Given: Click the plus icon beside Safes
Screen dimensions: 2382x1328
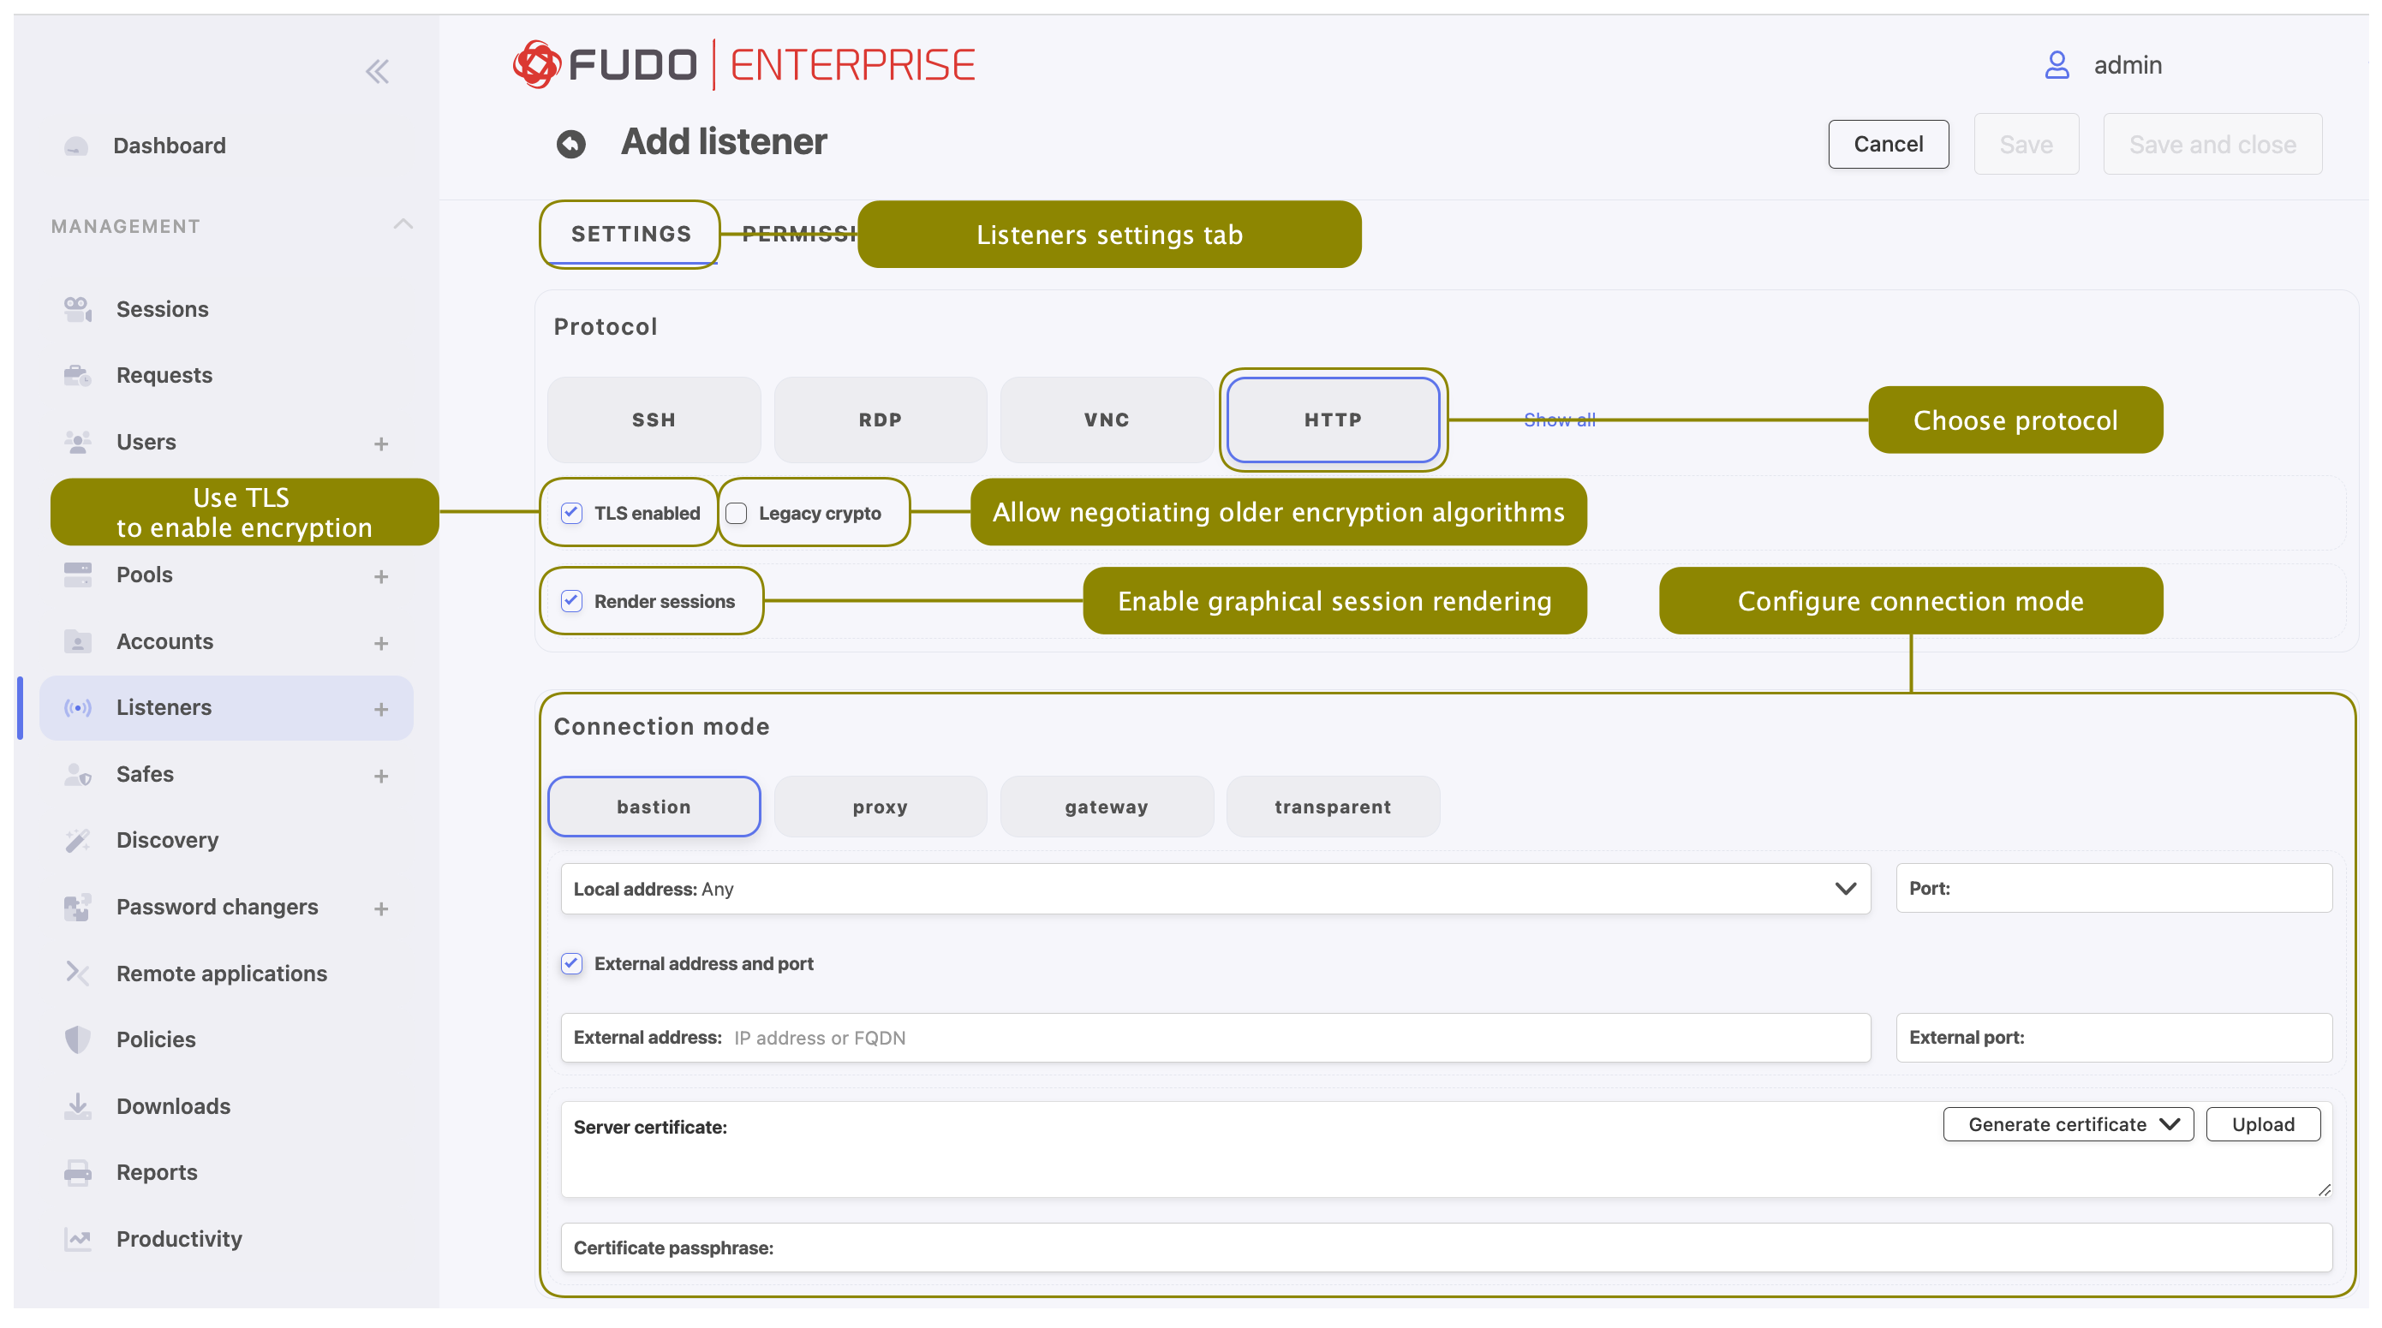Looking at the screenshot, I should click(381, 776).
